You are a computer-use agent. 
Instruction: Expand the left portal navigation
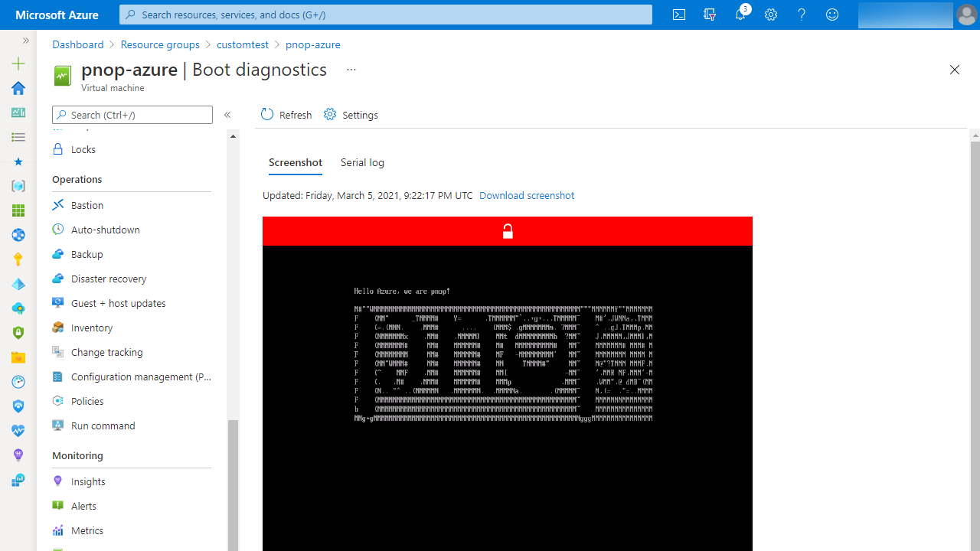coord(25,41)
